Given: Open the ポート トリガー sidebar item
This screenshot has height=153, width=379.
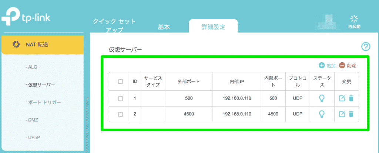Looking at the screenshot, I should 43,102.
